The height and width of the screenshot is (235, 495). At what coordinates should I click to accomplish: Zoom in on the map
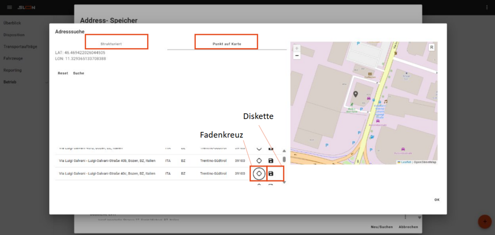pyautogui.click(x=297, y=48)
